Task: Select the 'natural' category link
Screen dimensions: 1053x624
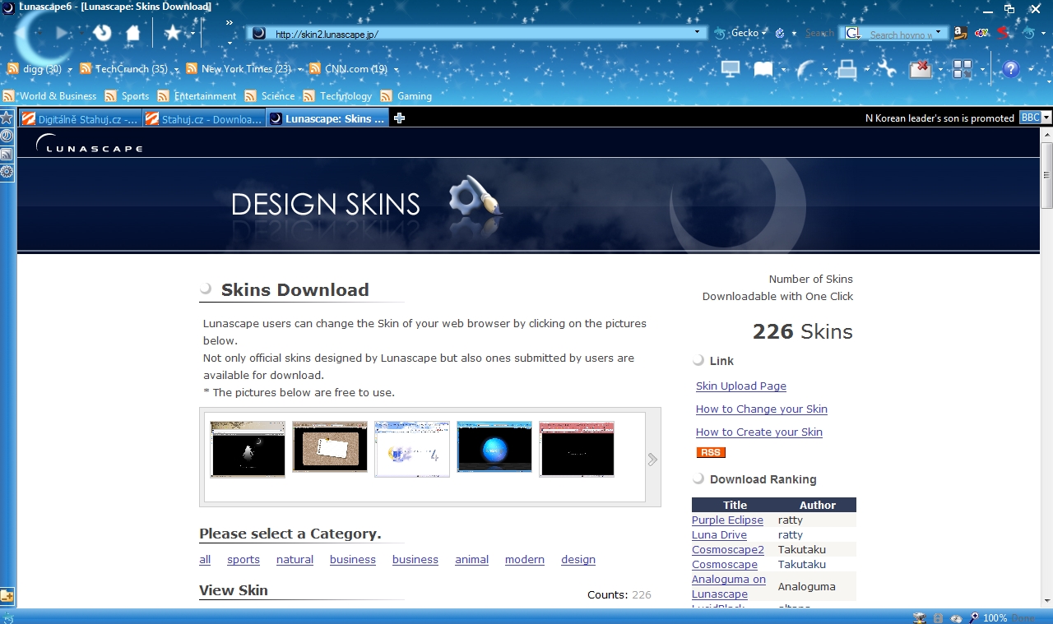Action: tap(295, 560)
